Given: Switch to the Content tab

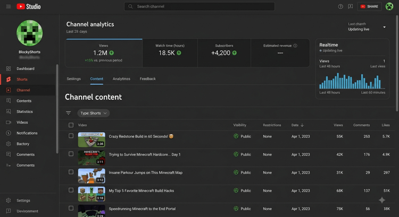Looking at the screenshot, I should pos(97,79).
